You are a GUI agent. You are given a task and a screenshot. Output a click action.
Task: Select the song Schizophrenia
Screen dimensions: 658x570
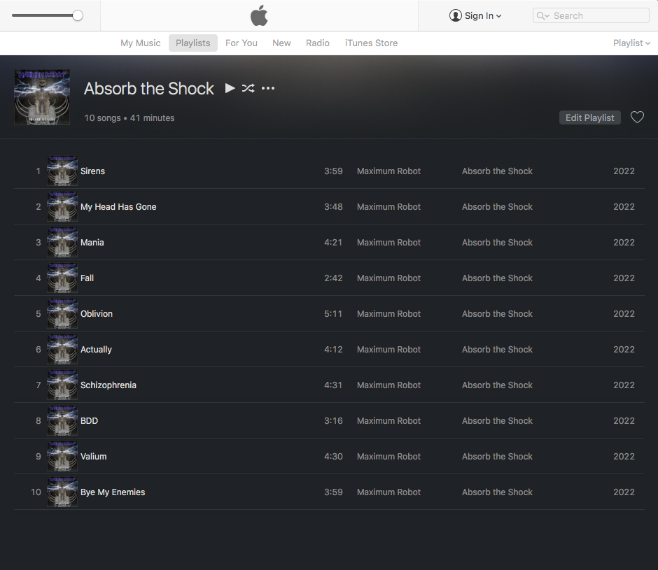(108, 385)
